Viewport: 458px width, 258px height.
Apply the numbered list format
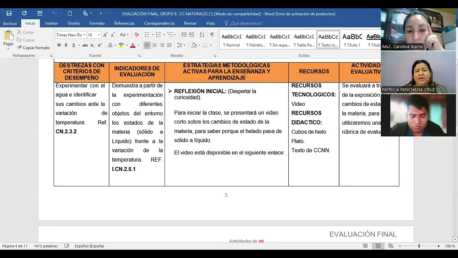pos(159,35)
